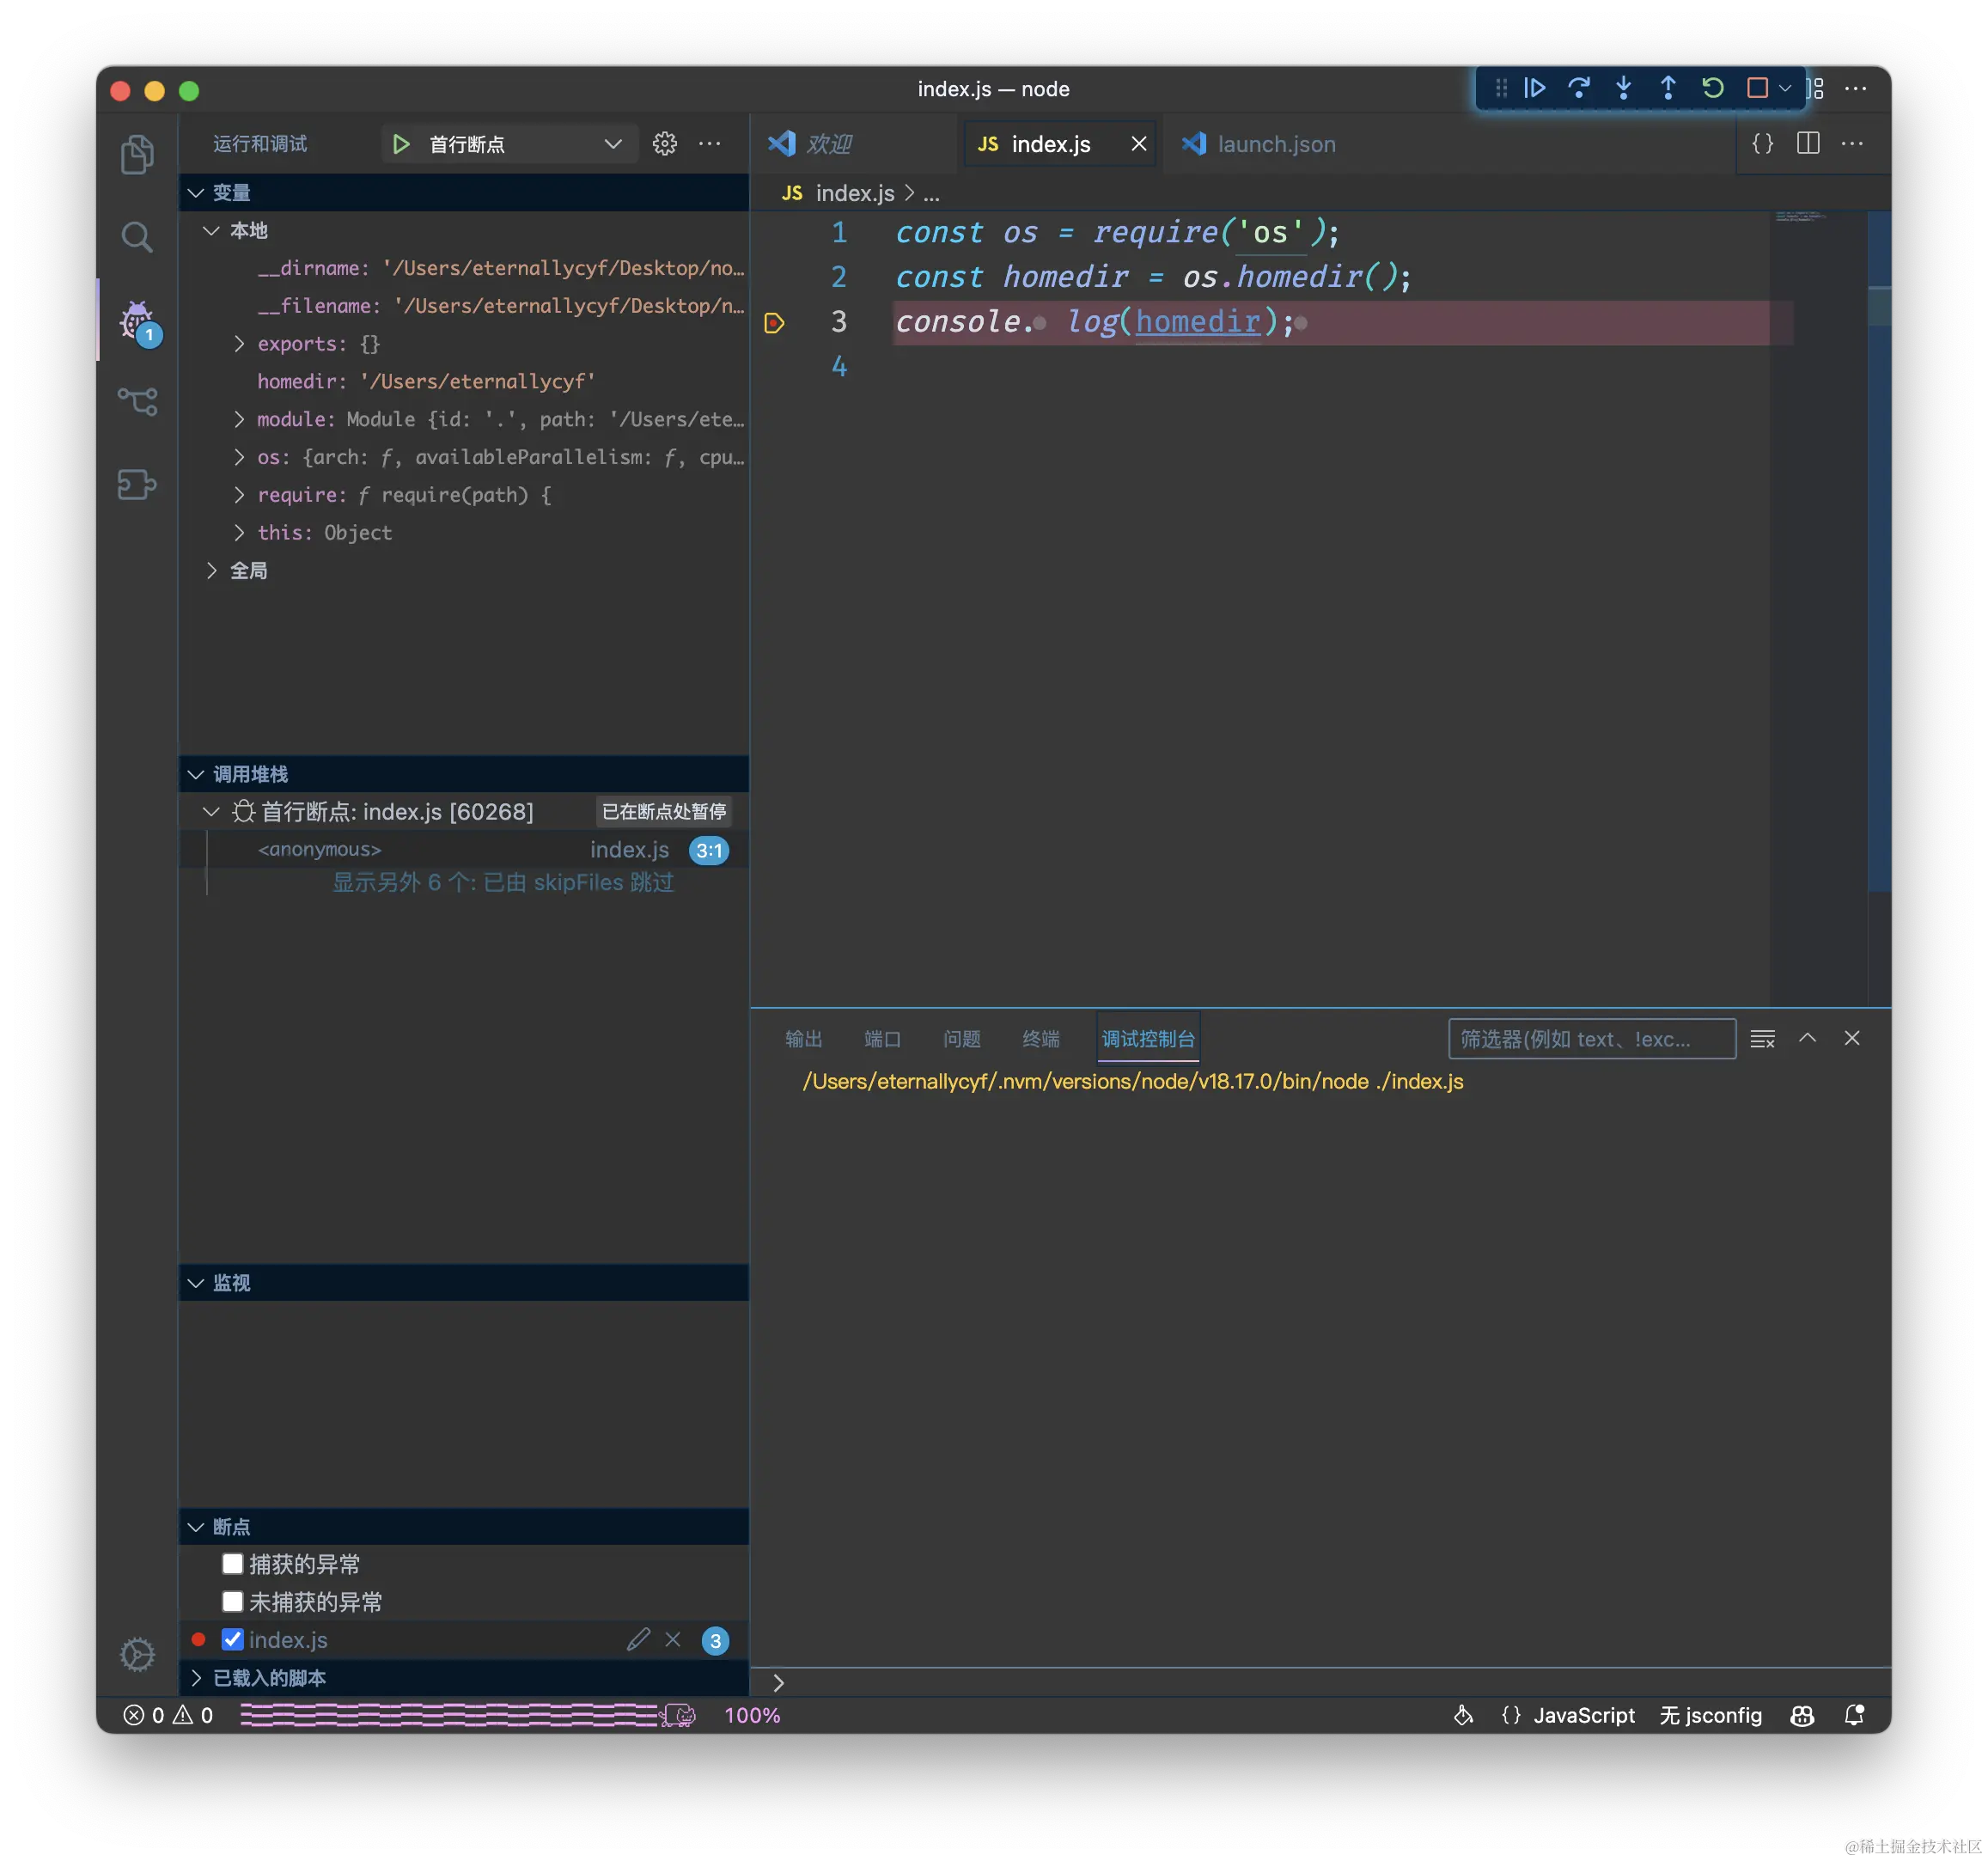Image resolution: width=1988 pixels, height=1861 pixels.
Task: Switch to the launch.json tab
Action: (x=1277, y=143)
